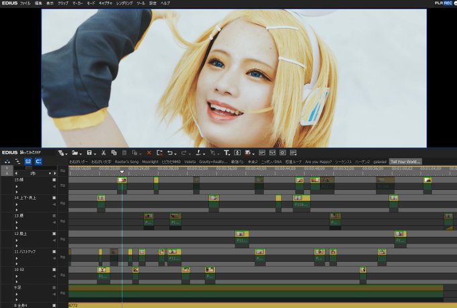This screenshot has height=308, width=457.
Task: Toggle video mute square on track 9 足
Action: 54,288
